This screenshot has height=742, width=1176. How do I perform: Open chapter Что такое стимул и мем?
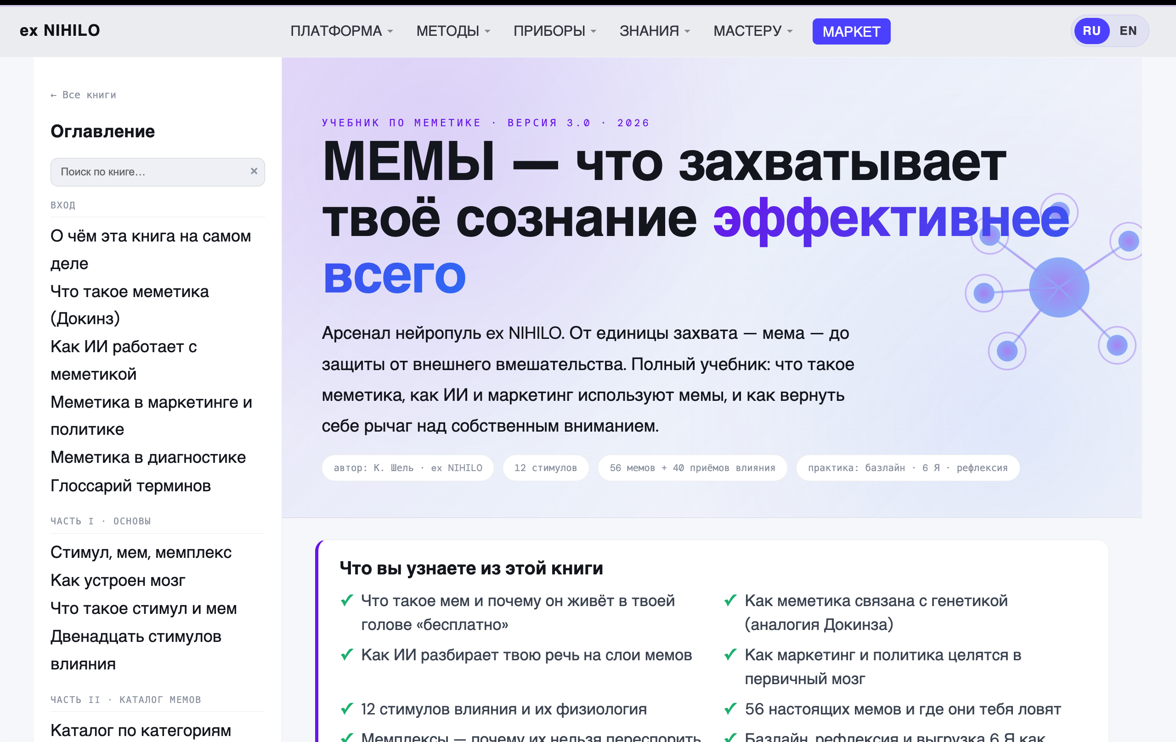144,608
